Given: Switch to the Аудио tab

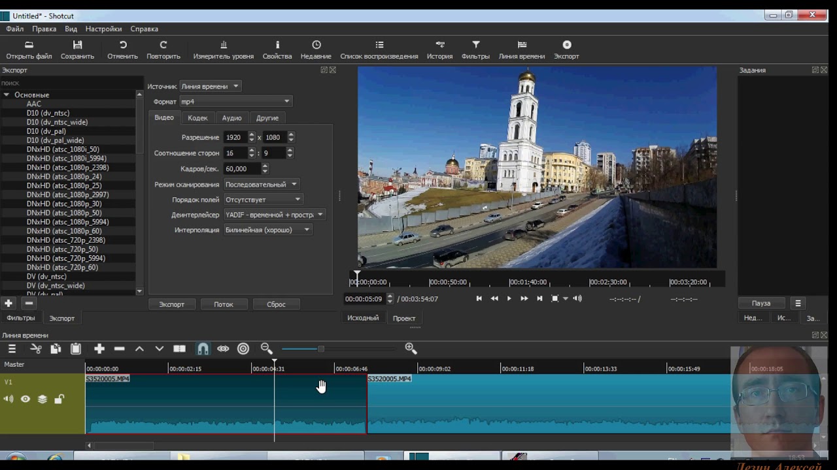Looking at the screenshot, I should [x=231, y=118].
